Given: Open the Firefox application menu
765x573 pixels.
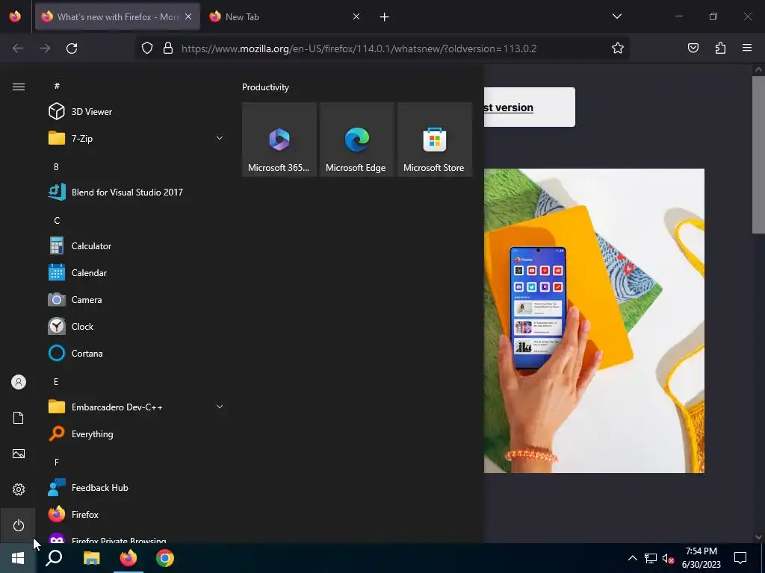Looking at the screenshot, I should 747,48.
